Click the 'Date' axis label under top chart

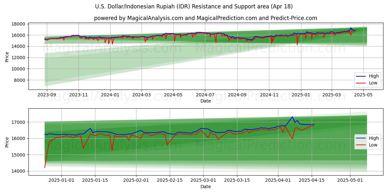tap(206, 101)
